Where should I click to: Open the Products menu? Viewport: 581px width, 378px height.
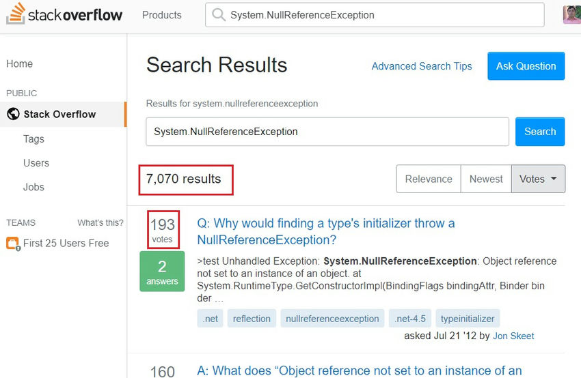click(162, 15)
